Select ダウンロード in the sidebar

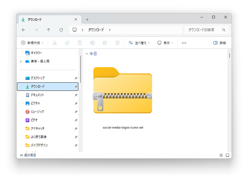(x=48, y=87)
